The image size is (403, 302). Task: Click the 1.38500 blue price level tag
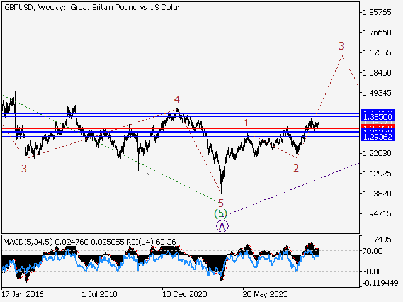click(x=378, y=117)
